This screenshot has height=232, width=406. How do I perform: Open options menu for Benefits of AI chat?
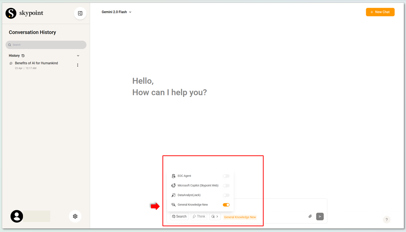pyautogui.click(x=77, y=65)
